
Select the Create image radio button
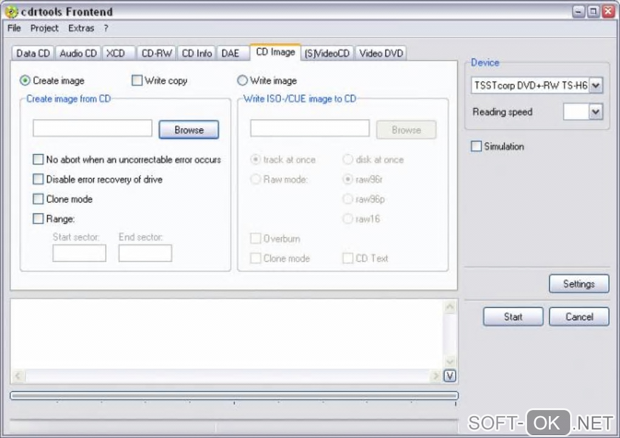pos(25,81)
